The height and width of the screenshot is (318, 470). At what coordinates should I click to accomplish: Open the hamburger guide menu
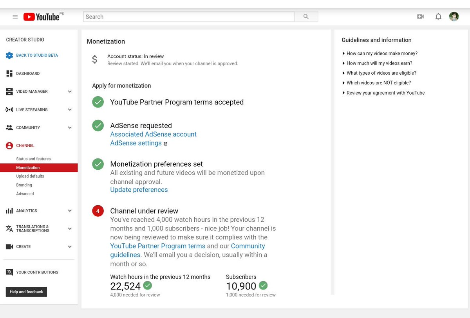pos(15,17)
